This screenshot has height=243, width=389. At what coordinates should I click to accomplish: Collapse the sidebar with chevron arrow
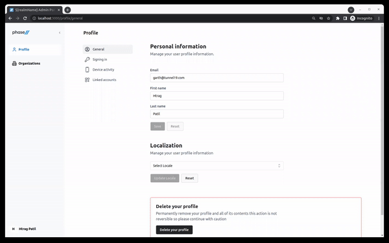pyautogui.click(x=60, y=33)
